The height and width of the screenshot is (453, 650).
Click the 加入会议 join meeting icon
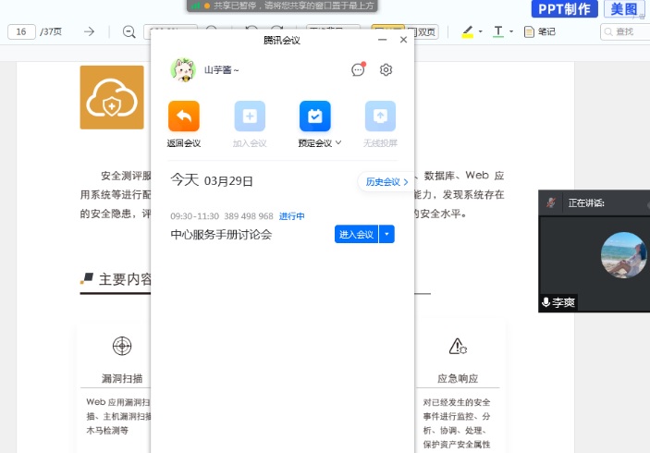249,116
